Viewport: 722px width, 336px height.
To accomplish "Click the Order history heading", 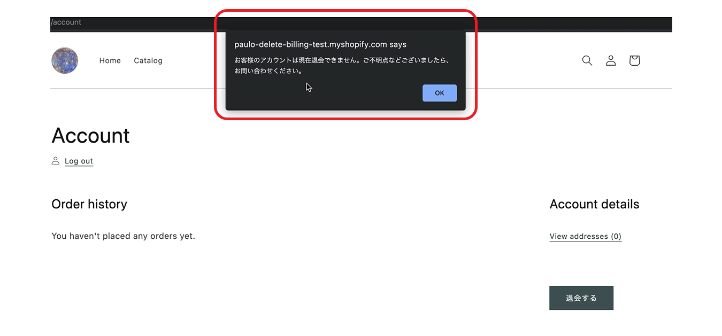I will (x=89, y=204).
